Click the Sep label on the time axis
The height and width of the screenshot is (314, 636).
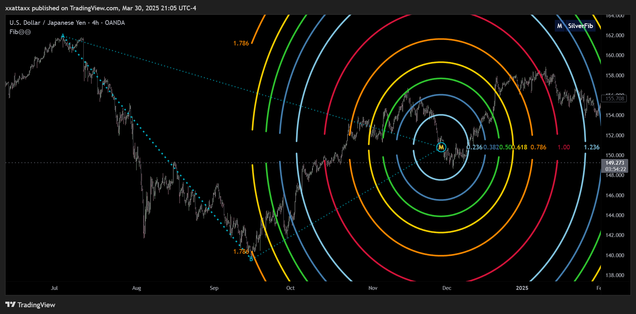pos(214,288)
